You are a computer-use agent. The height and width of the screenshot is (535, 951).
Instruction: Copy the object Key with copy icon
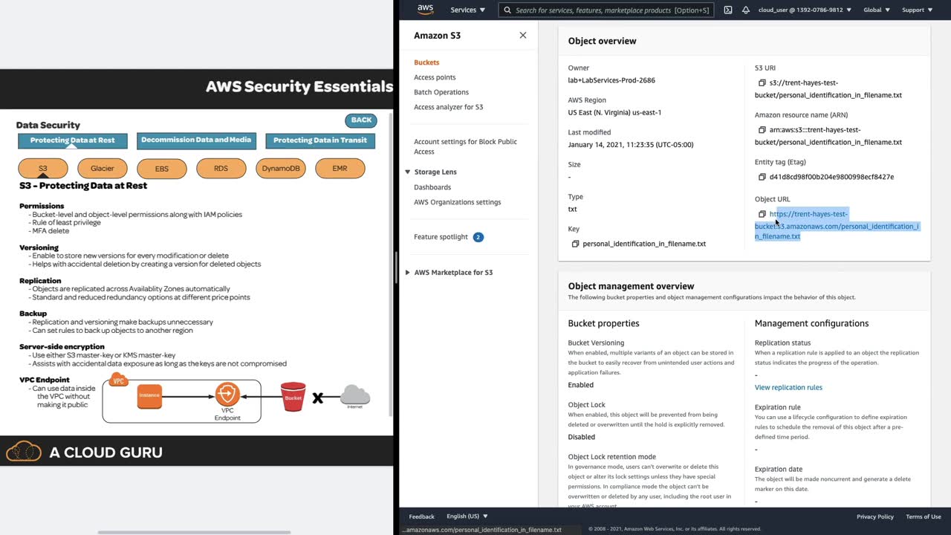[575, 244]
